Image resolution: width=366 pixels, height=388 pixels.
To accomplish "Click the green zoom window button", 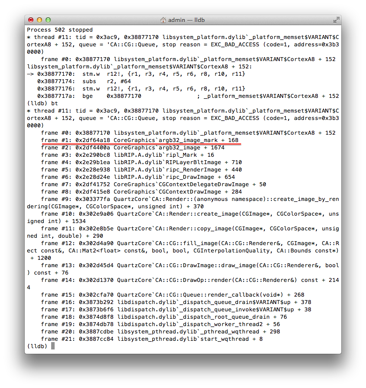I will pyautogui.click(x=48, y=20).
